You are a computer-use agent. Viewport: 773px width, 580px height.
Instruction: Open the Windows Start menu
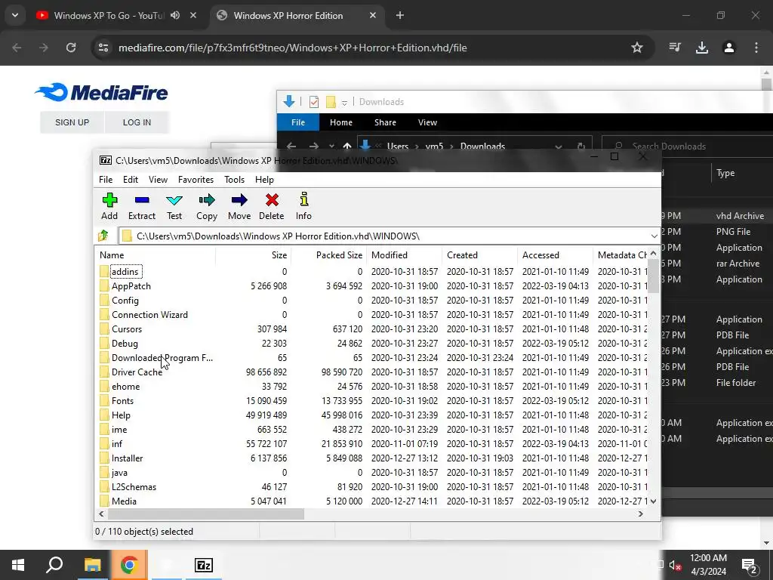[x=18, y=565]
